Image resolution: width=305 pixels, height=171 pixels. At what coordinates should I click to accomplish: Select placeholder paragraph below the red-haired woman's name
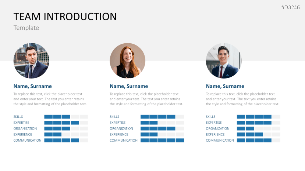(x=146, y=99)
